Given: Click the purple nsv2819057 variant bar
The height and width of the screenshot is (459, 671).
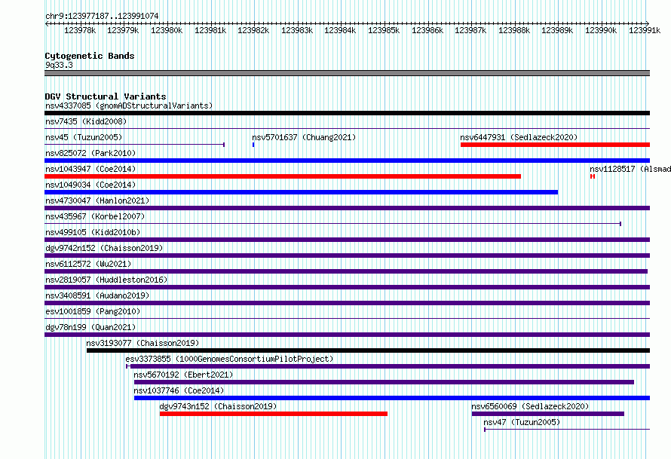Looking at the screenshot, I should click(x=347, y=287).
